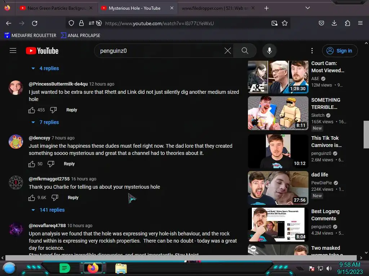This screenshot has height=276, width=369.
Task: Open @mfkrmaggot2755 channel link
Action: point(49,179)
